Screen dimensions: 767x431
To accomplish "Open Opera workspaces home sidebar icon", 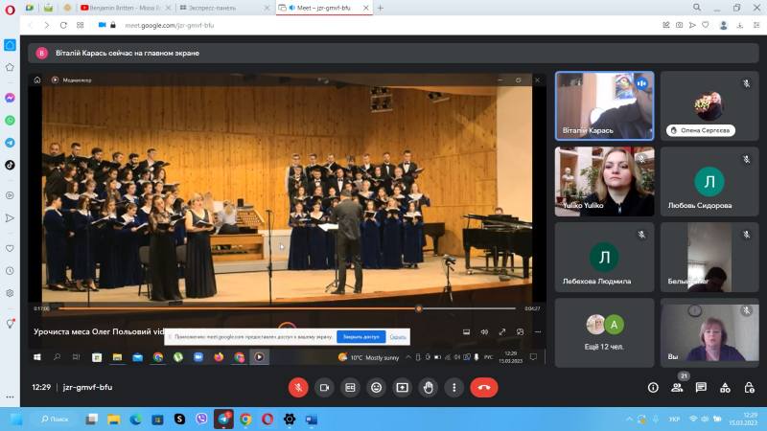I will click(10, 45).
